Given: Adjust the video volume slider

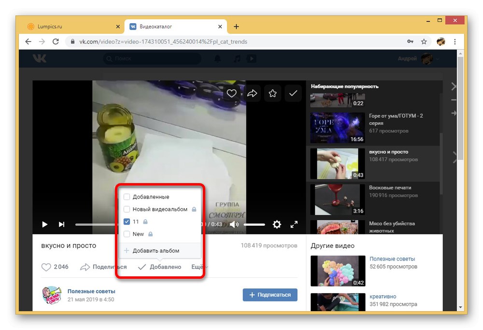Looking at the screenshot, I should [255, 225].
